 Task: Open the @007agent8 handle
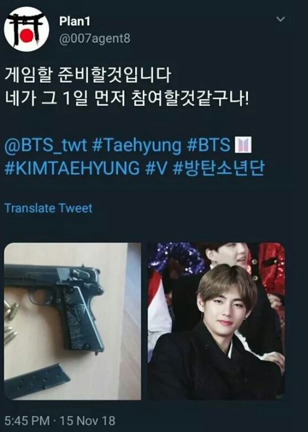[95, 38]
